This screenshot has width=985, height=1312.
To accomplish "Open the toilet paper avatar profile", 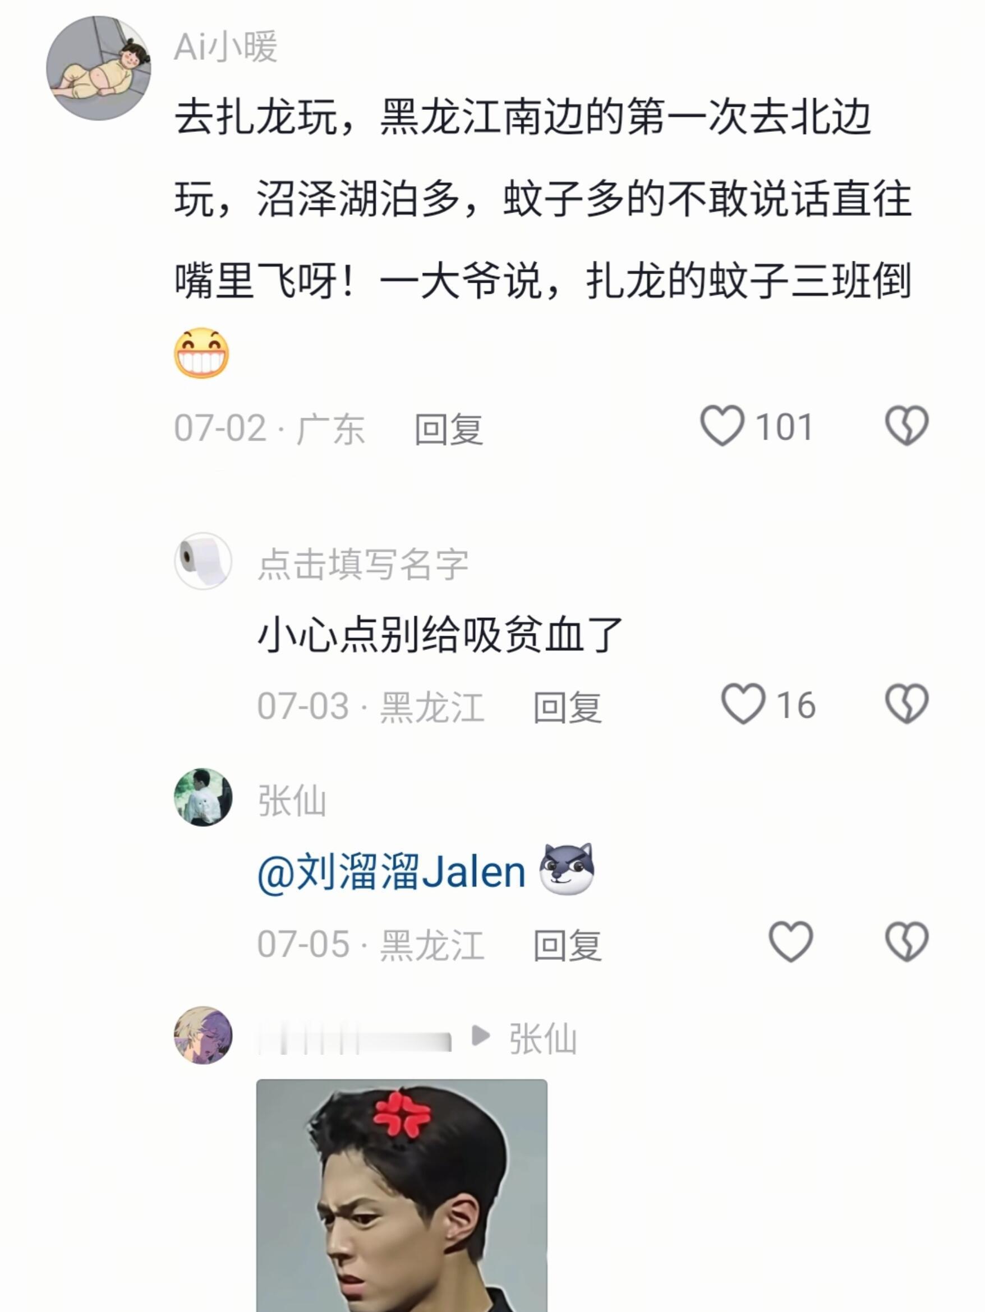I will click(x=203, y=561).
